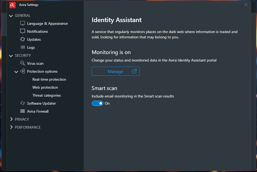This screenshot has height=172, width=257.
Task: Click the Language & Appearance monitor icon
Action: tap(22, 23)
